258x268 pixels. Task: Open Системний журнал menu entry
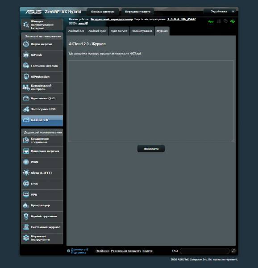pyautogui.click(x=42, y=227)
